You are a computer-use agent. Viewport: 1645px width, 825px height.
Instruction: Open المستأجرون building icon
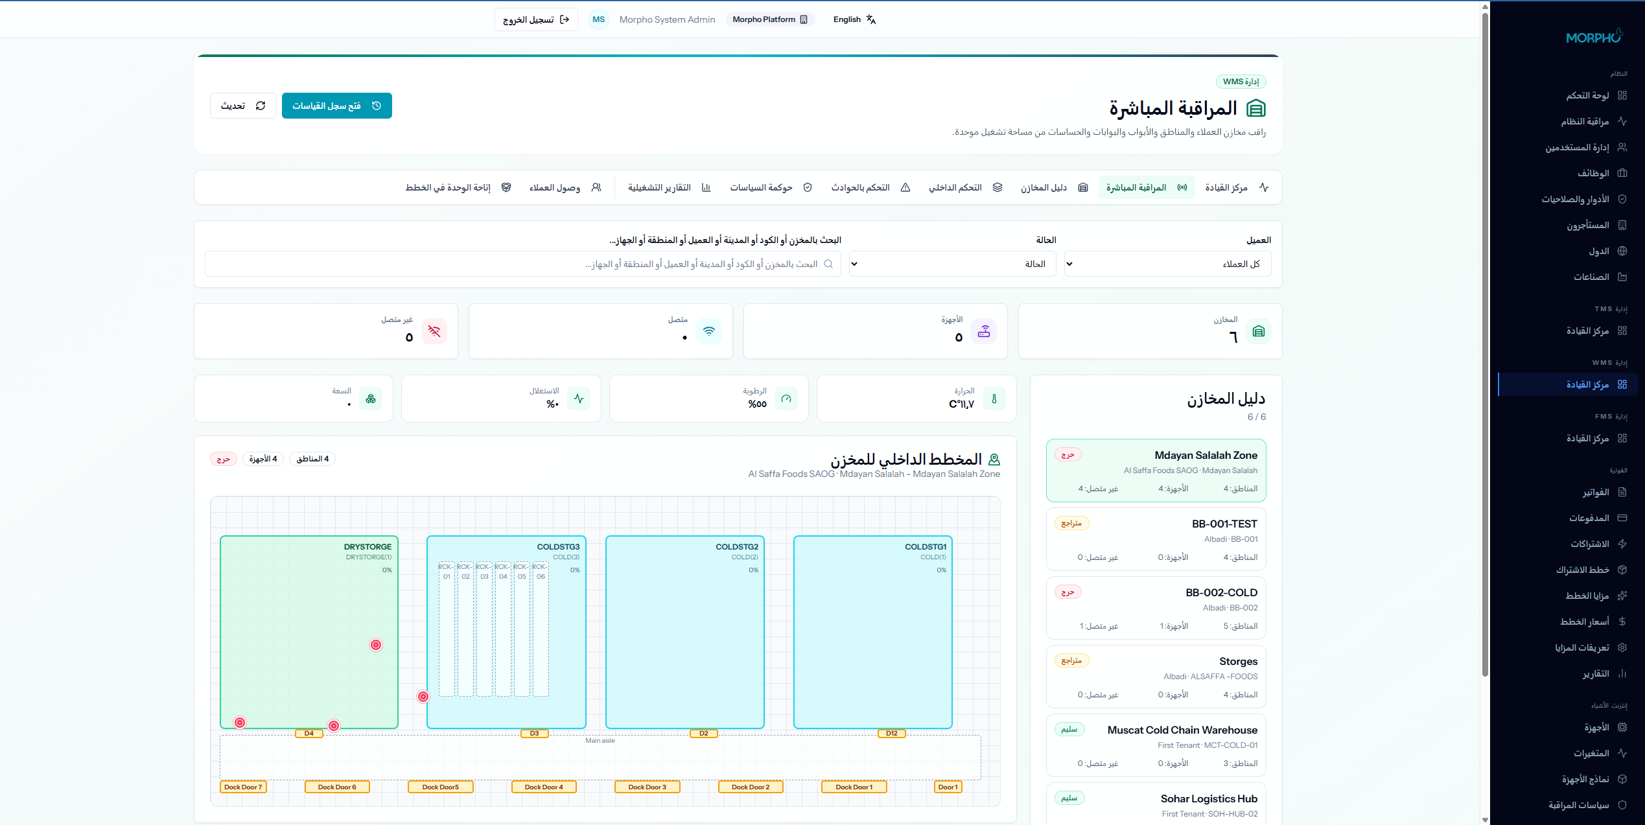(1622, 225)
